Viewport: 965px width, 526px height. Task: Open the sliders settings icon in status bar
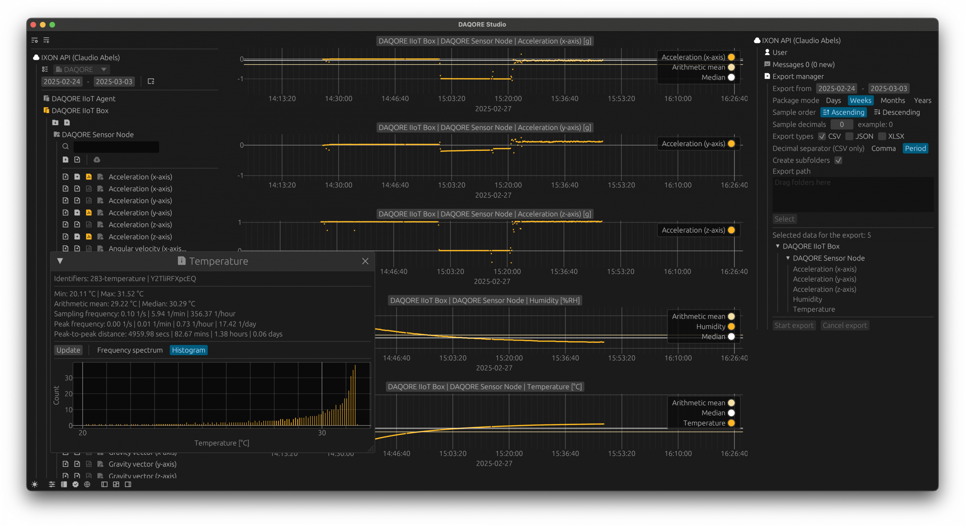coord(52,485)
